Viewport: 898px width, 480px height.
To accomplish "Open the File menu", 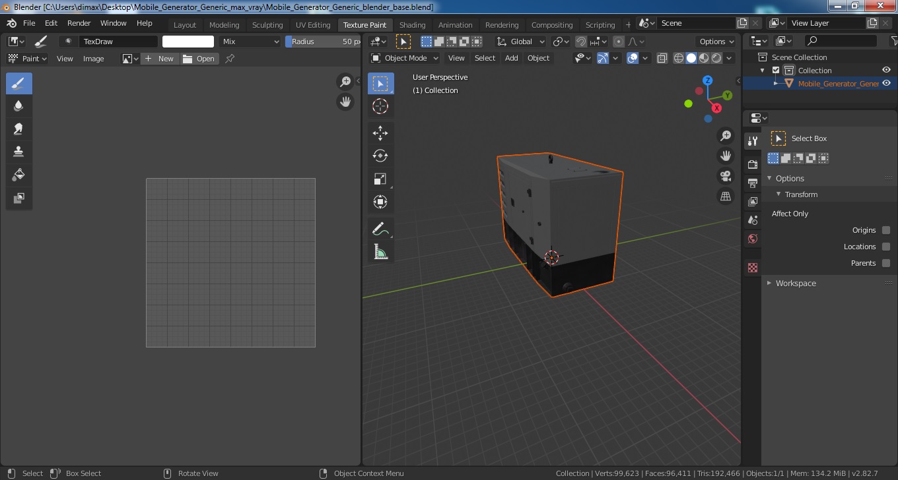I will point(29,23).
